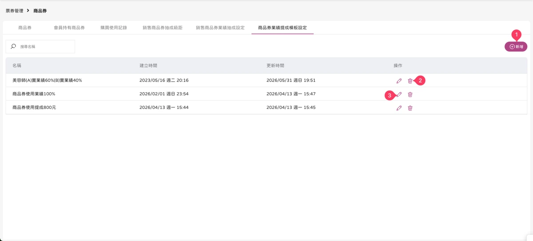Edit the 美容師(A)實業績60%(B)實業績40% template

pyautogui.click(x=399, y=81)
